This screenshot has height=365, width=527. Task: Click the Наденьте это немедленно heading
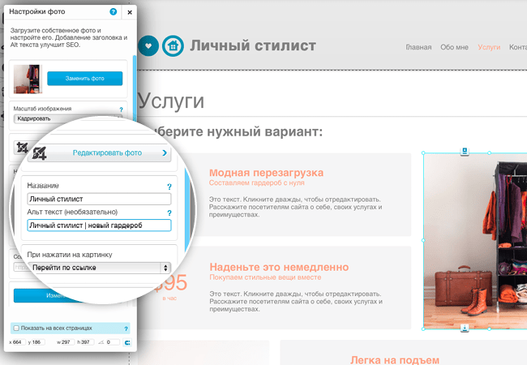(279, 267)
